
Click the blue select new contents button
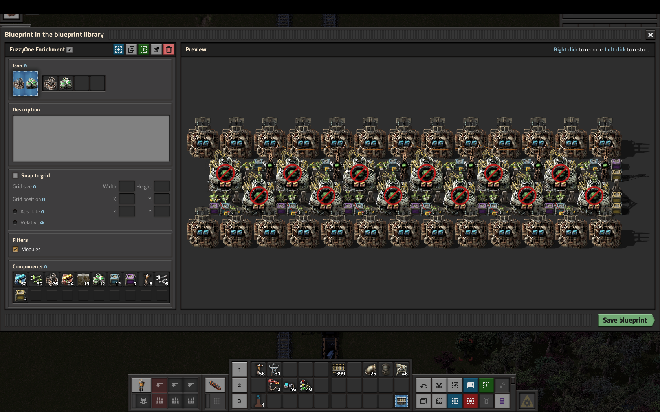click(x=119, y=49)
